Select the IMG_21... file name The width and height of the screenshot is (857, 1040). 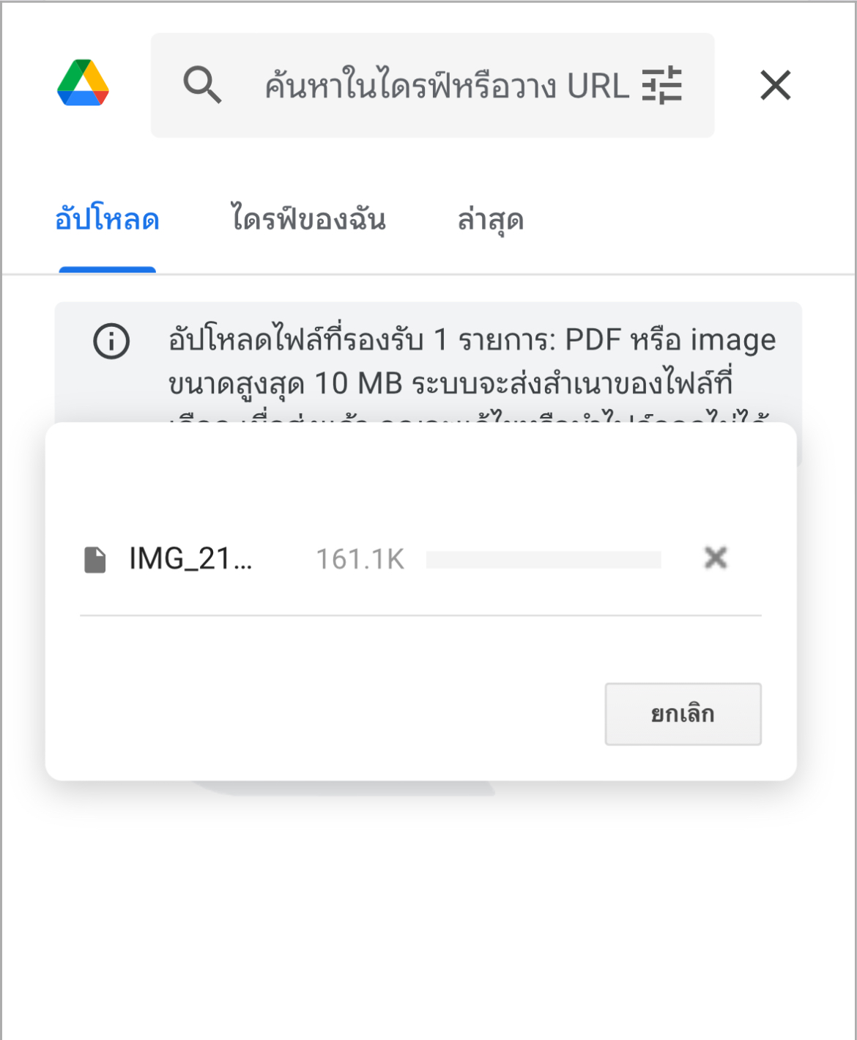point(190,559)
